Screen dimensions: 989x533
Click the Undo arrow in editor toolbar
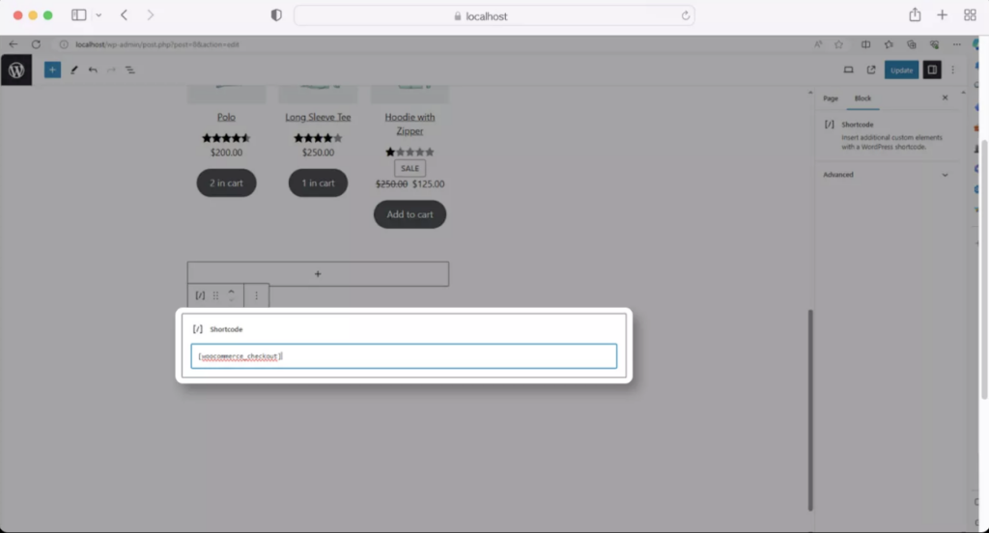coord(93,70)
